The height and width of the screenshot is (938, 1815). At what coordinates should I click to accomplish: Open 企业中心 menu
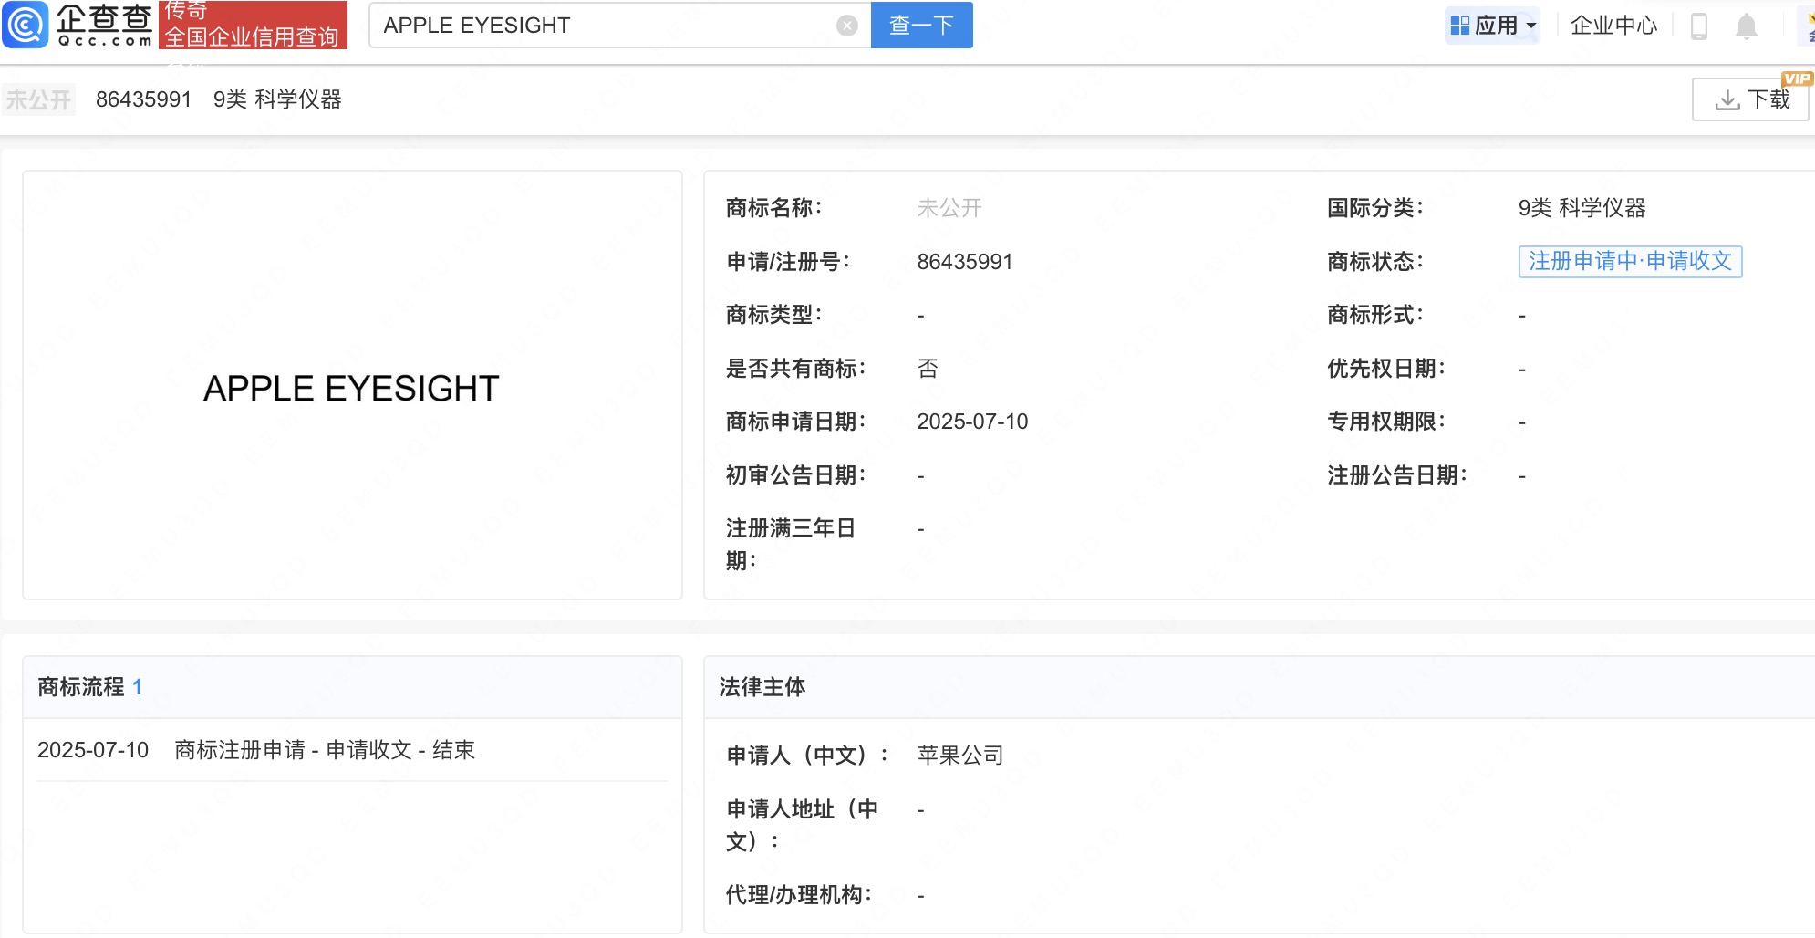click(1613, 26)
